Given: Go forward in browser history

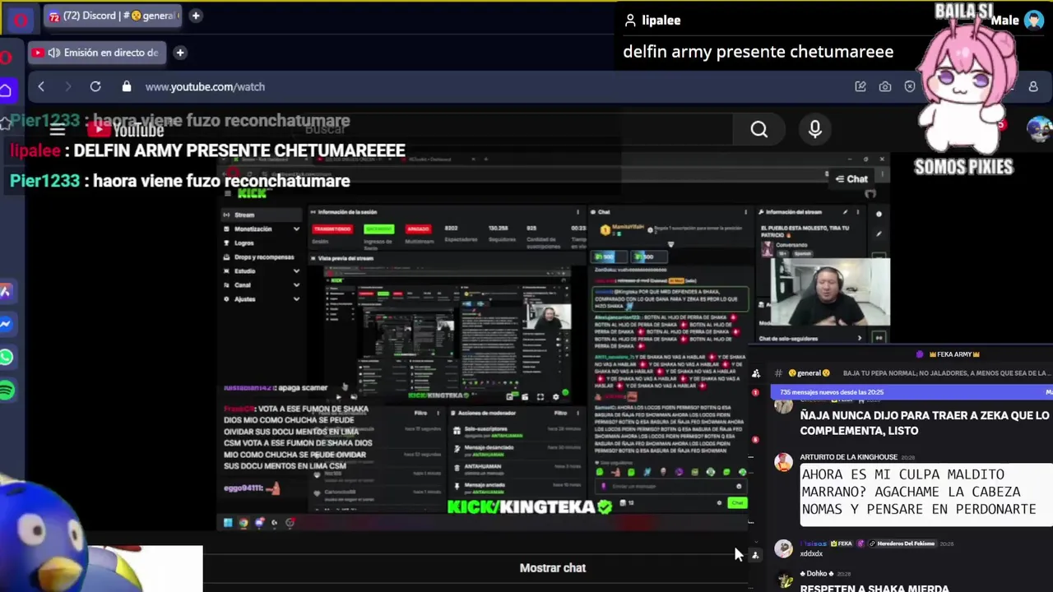Looking at the screenshot, I should tap(68, 86).
